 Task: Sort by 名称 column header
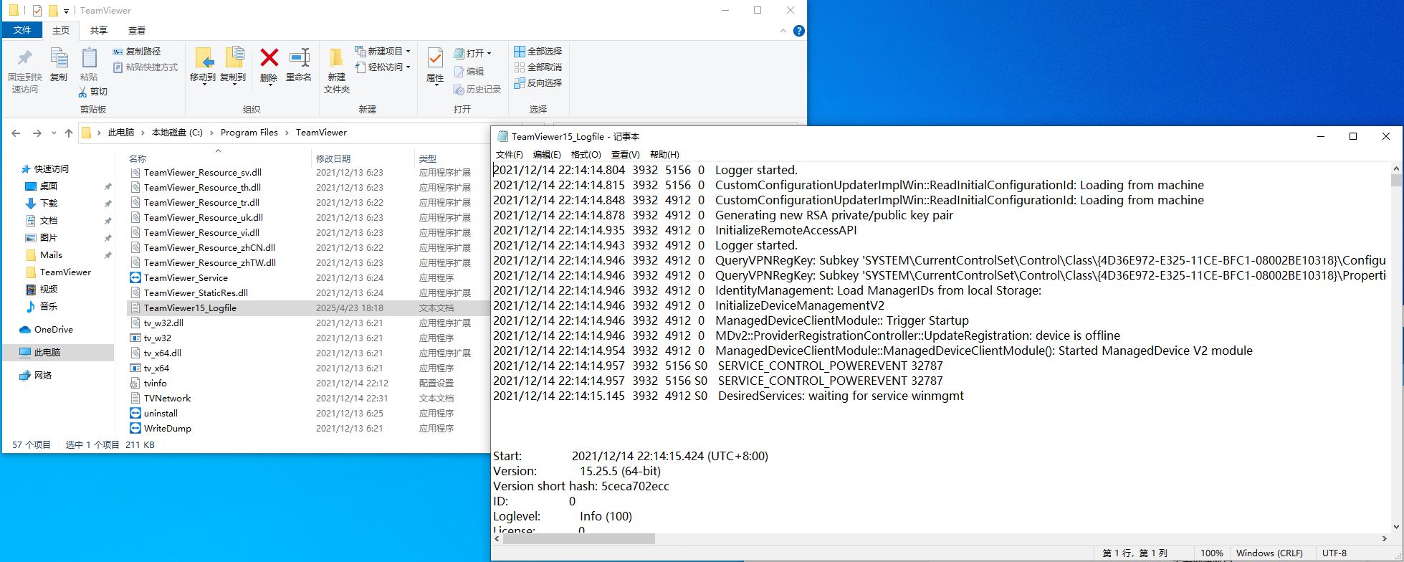[x=138, y=158]
